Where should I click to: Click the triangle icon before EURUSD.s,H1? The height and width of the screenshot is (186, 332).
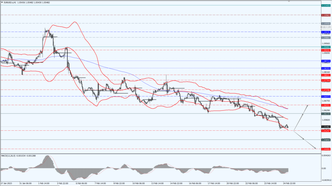coord(2,2)
